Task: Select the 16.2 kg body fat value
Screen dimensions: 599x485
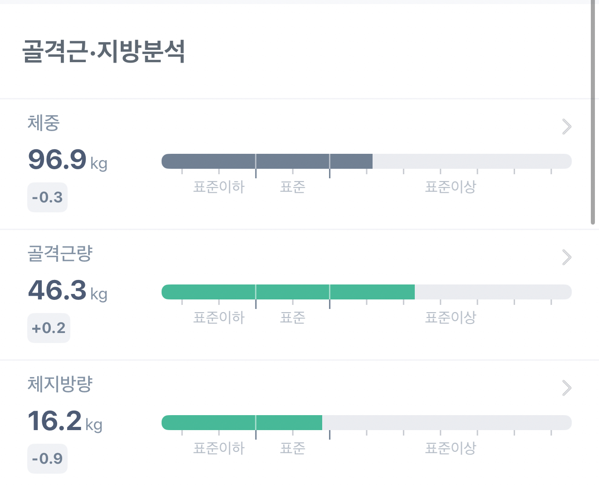Action: point(64,421)
